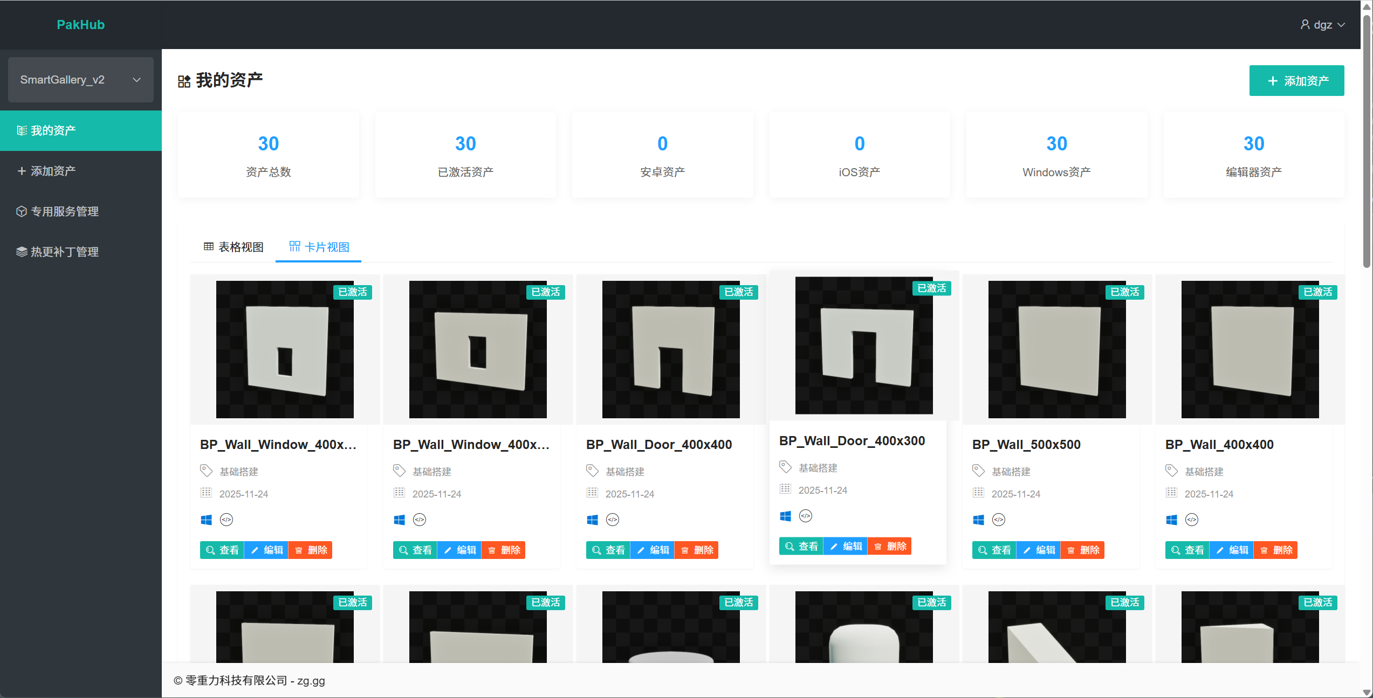
Task: Click View button on BP_Wall_Door_400x300 card
Action: pos(801,546)
